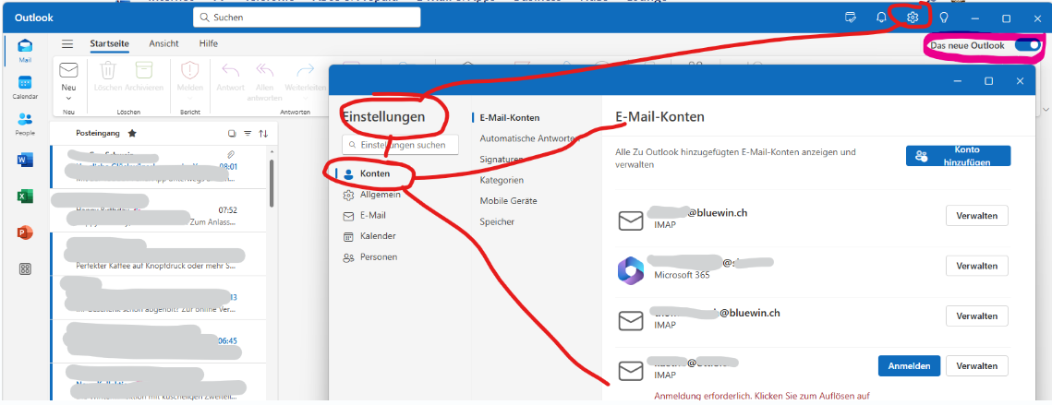Open People in the left sidebar

point(25,124)
